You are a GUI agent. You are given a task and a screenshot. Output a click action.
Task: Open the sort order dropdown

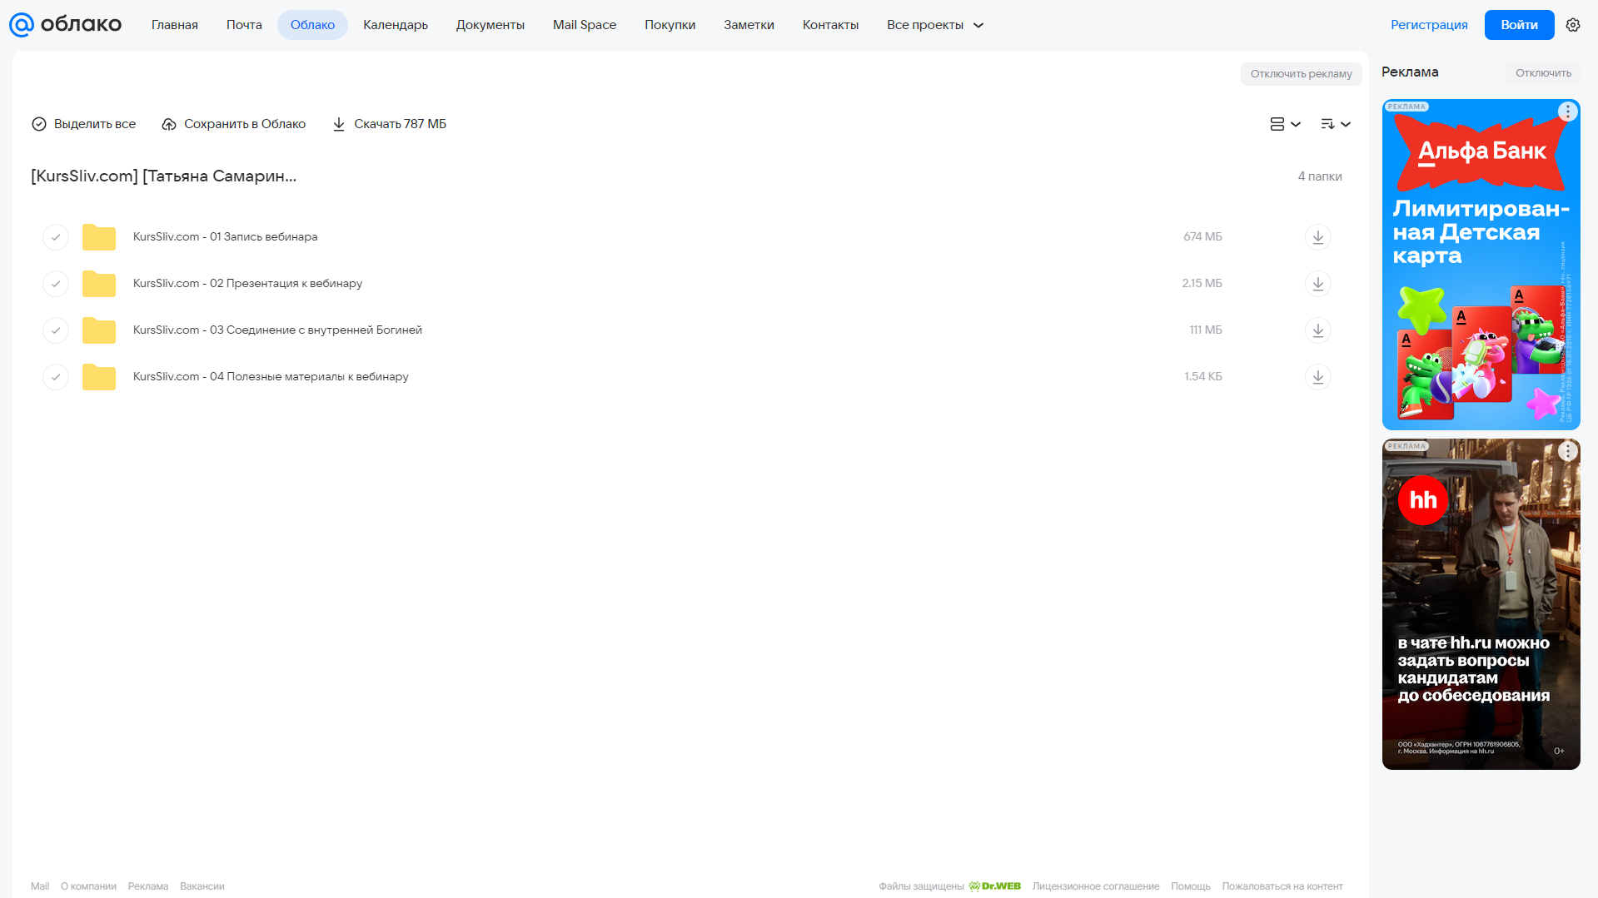point(1336,124)
